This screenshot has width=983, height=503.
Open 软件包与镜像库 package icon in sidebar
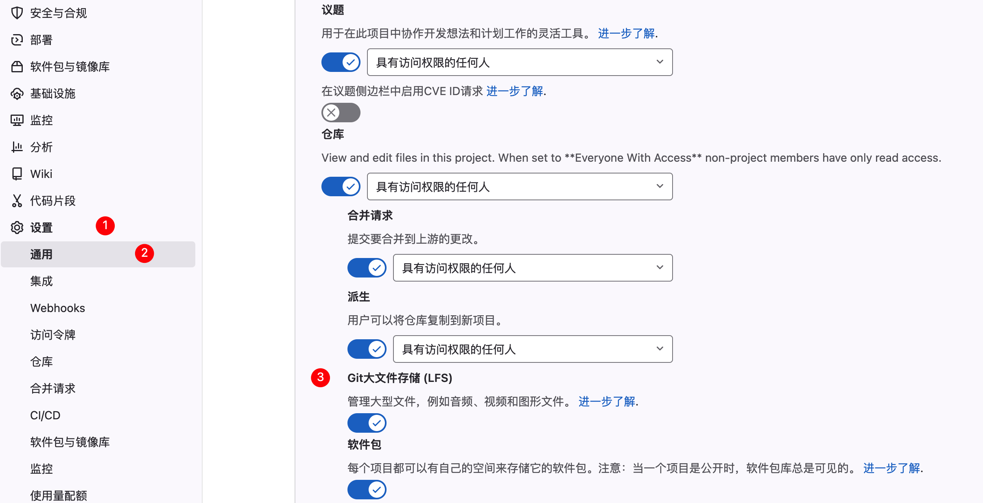coord(17,66)
